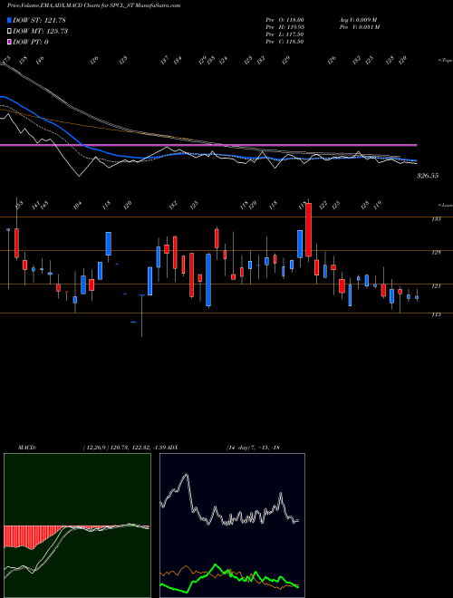This screenshot has width=453, height=598.
Task: Click the 121 price axis label
Action: (437, 285)
